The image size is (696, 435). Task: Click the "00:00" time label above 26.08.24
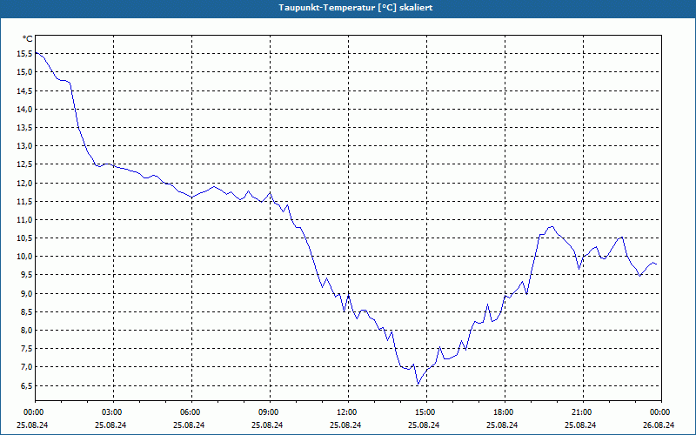click(x=659, y=412)
